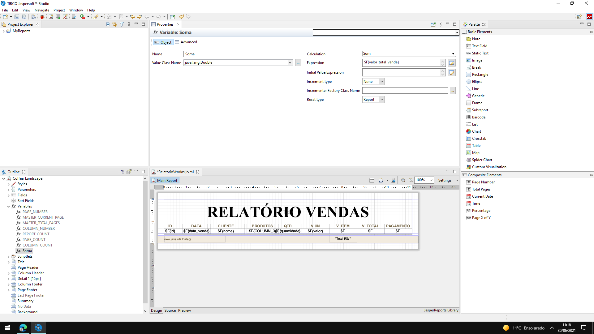Screen dimensions: 594x334
Task: Click the Save toolbar icon
Action: (x=17, y=17)
